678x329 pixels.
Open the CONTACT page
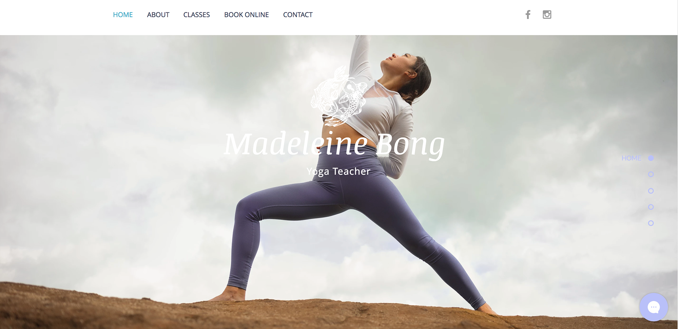[298, 15]
